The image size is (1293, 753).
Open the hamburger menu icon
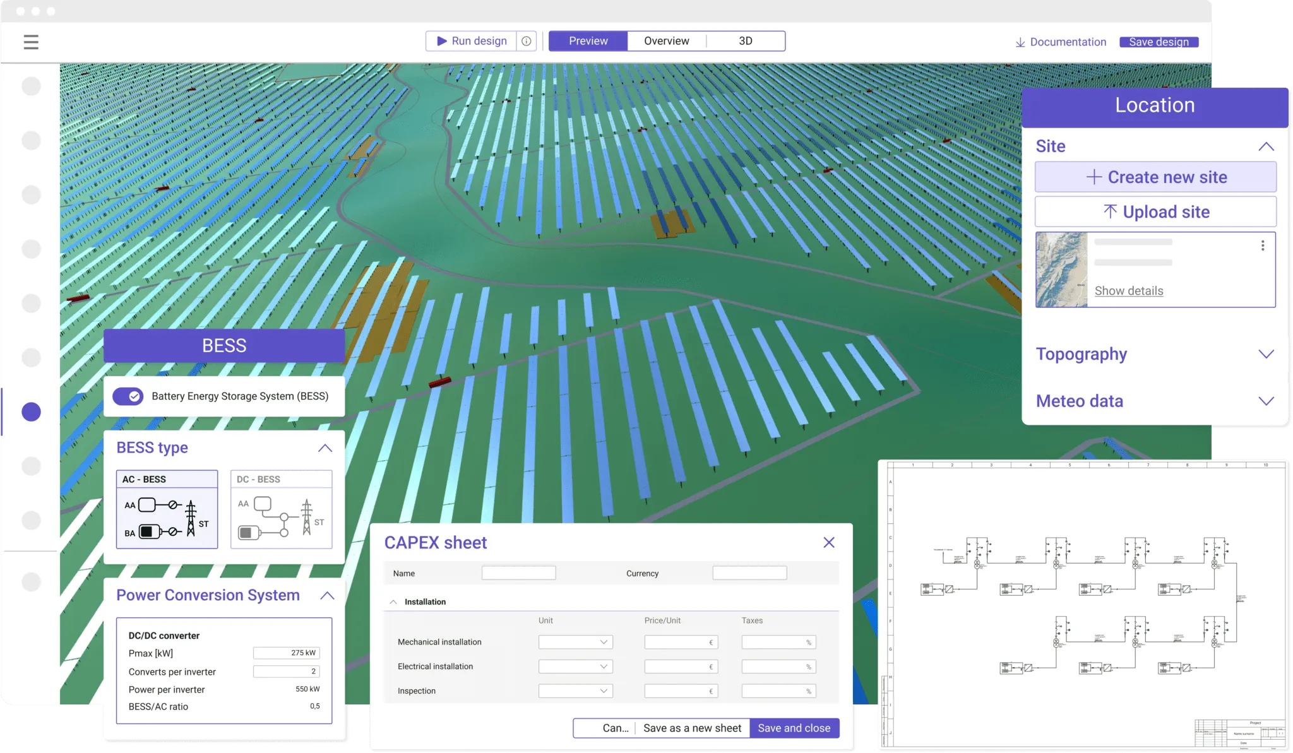[31, 42]
